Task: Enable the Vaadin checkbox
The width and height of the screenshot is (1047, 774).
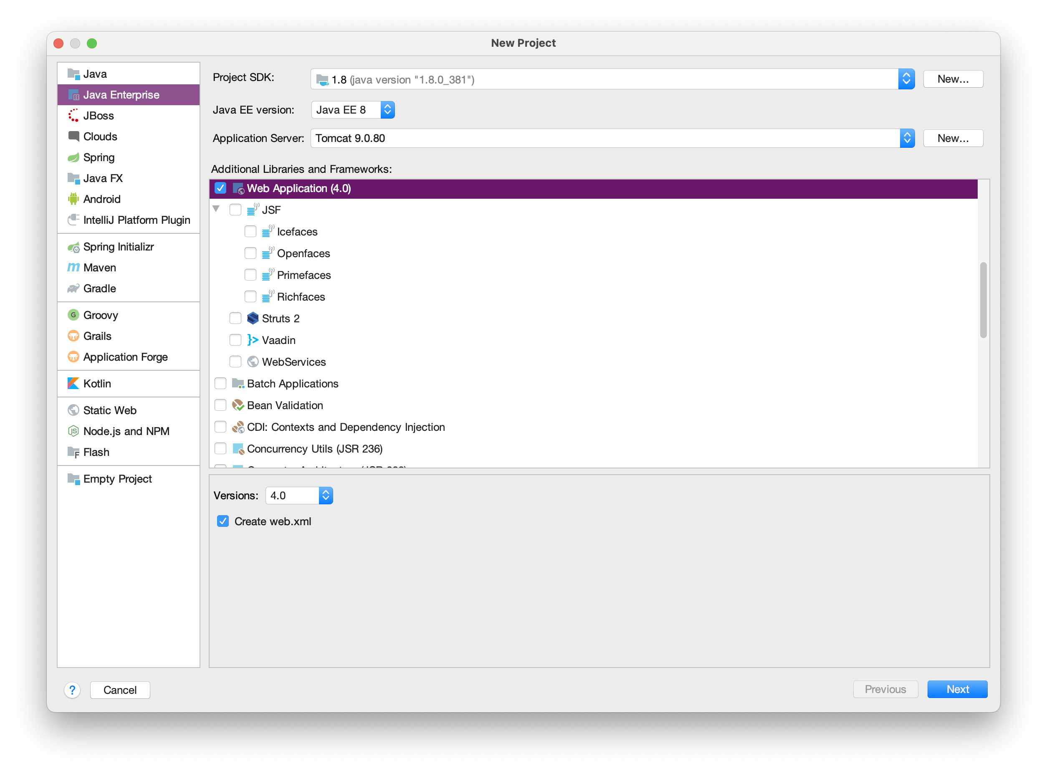Action: [235, 340]
